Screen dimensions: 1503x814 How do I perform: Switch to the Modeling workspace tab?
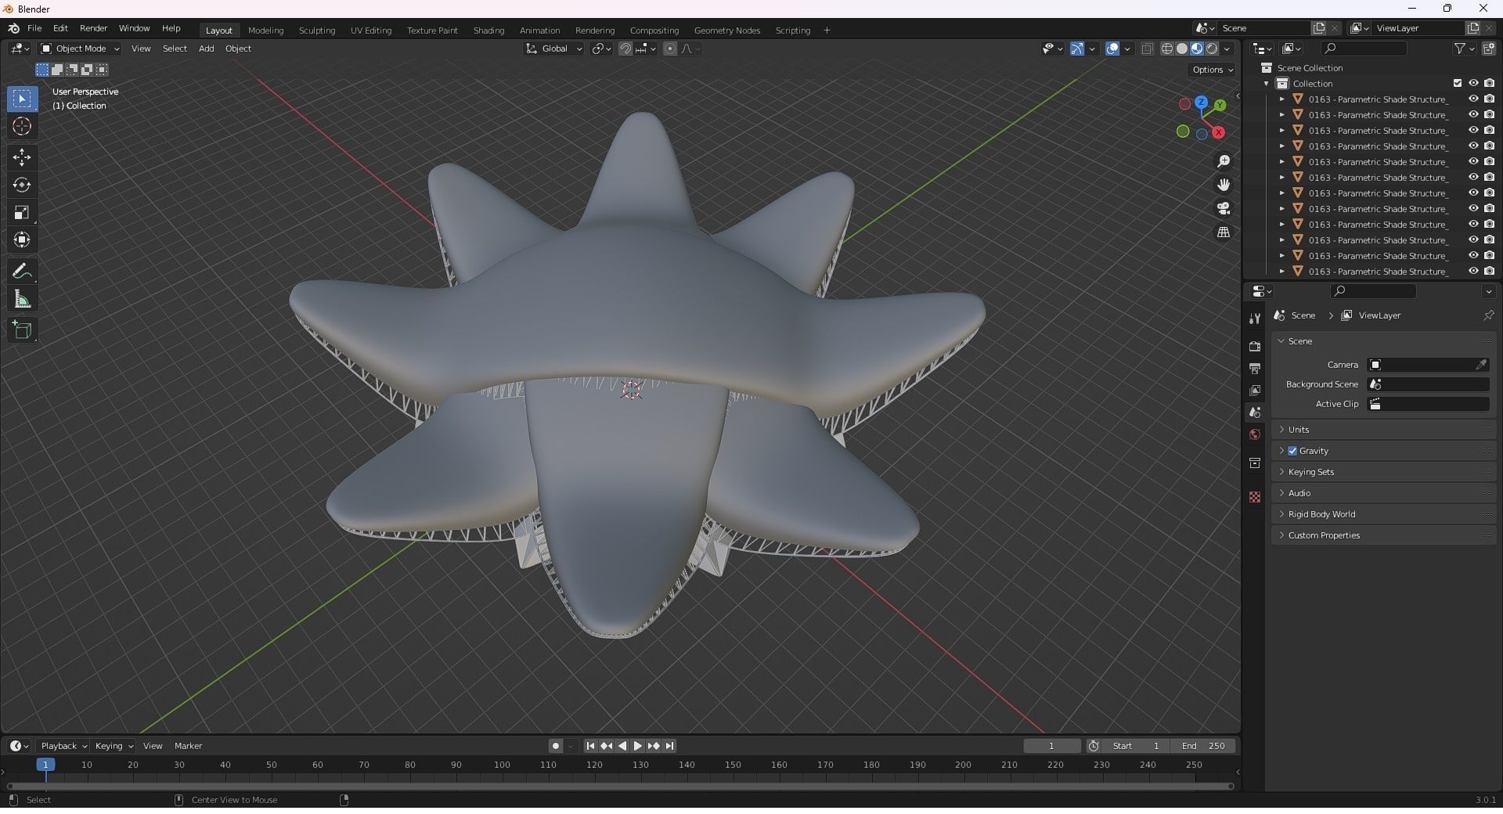coord(265,31)
